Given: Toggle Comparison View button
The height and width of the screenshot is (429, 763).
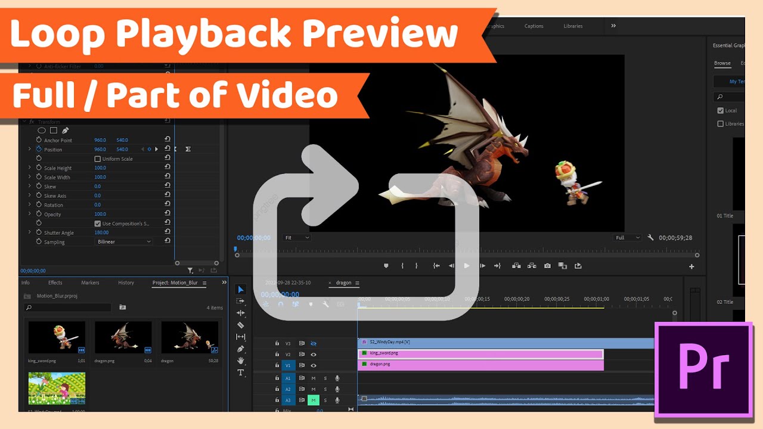Looking at the screenshot, I should (562, 266).
